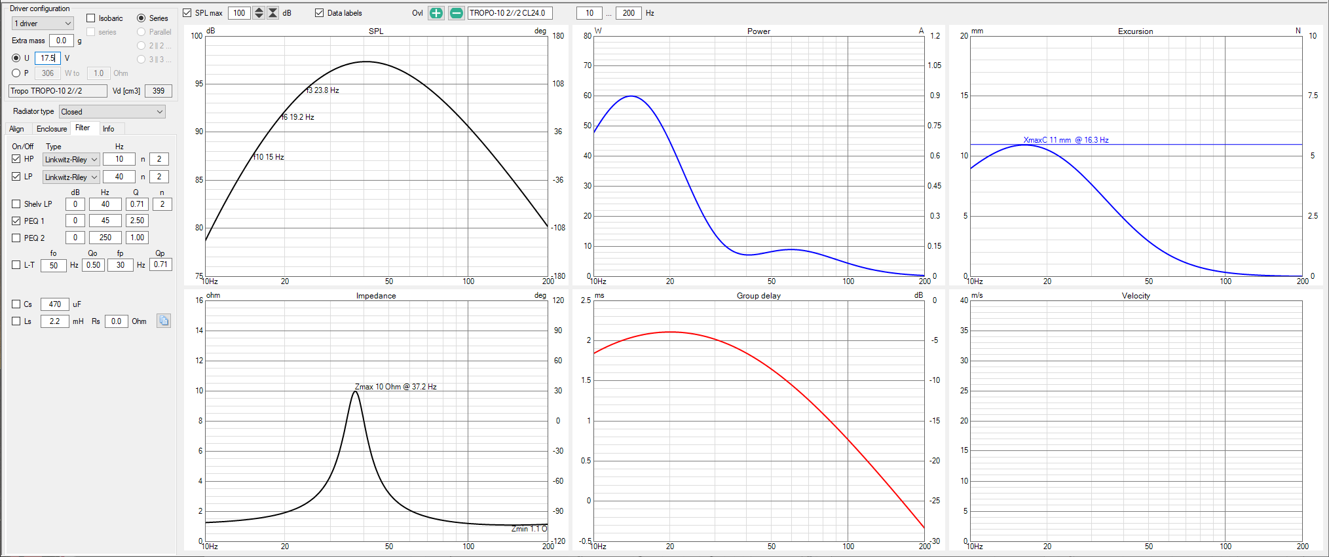
Task: Click the U voltage field 17.5
Action: [x=48, y=58]
